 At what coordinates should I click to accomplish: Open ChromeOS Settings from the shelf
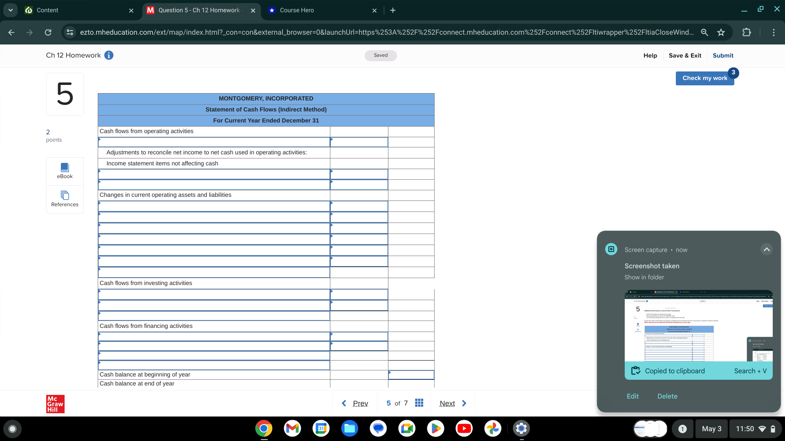(521, 428)
